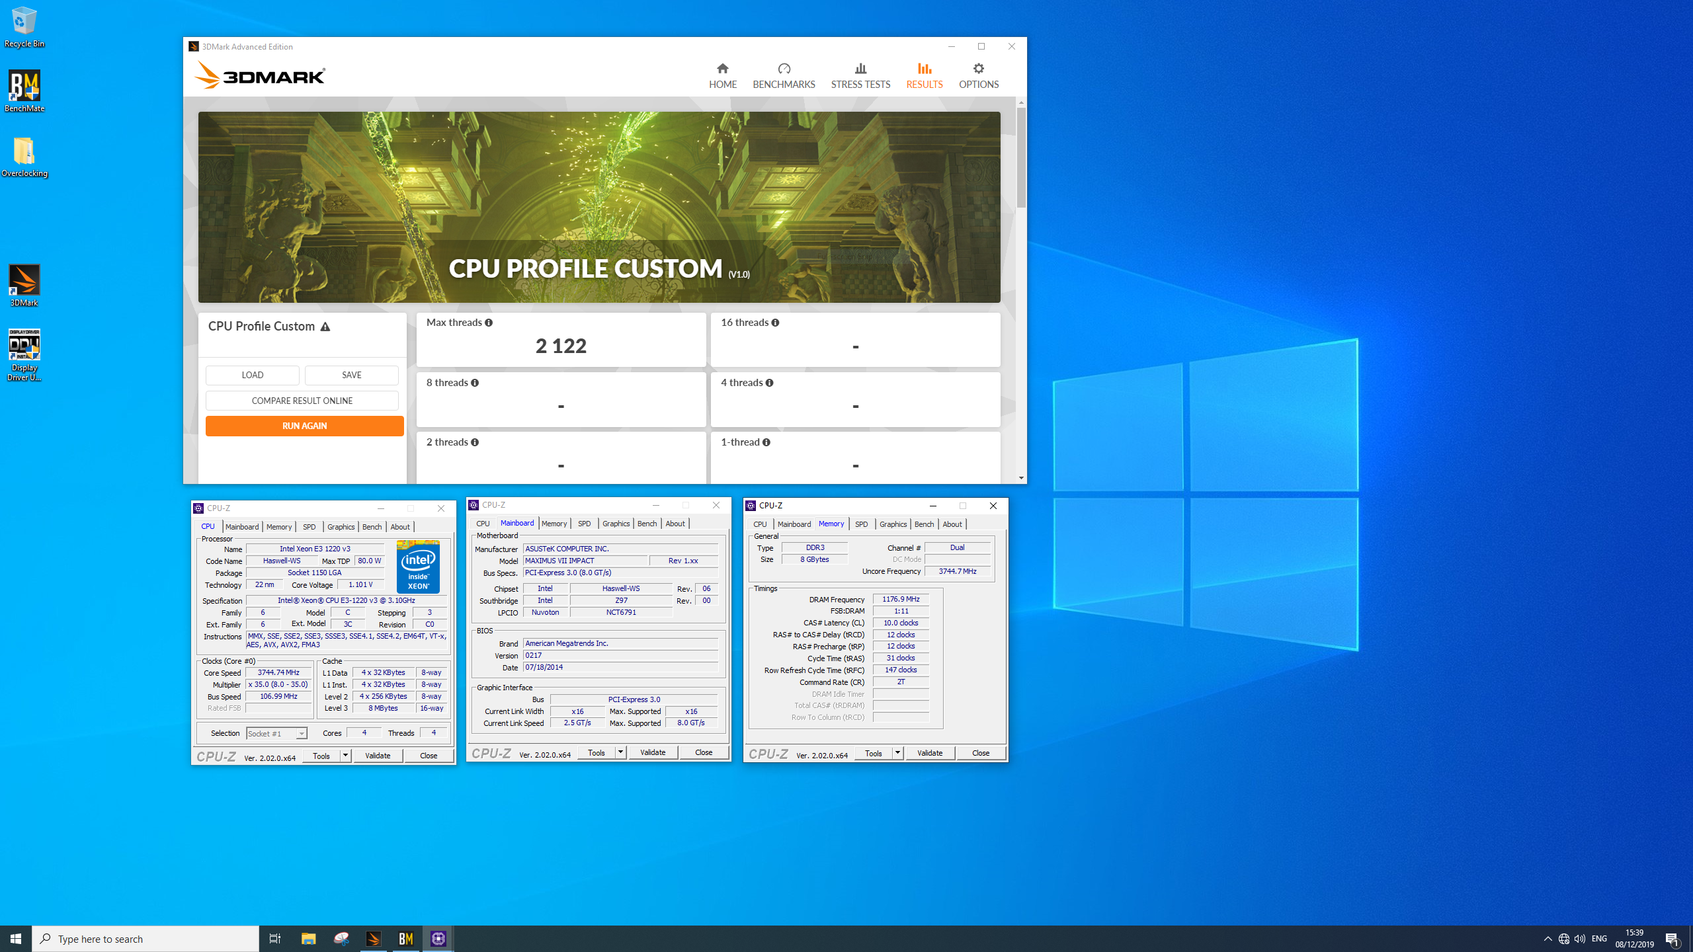Click the BIOS version value 0217
Image resolution: width=1693 pixels, height=952 pixels.
pyautogui.click(x=620, y=655)
